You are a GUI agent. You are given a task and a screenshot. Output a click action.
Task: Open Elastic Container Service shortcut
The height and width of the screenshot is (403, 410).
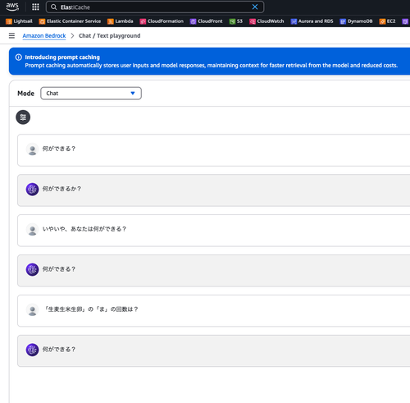coord(70,21)
